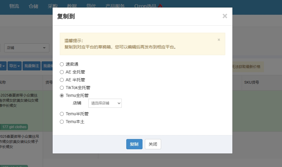Select AE 半托管 radio button
Image resolution: width=282 pixels, height=167 pixels.
pos(62,80)
